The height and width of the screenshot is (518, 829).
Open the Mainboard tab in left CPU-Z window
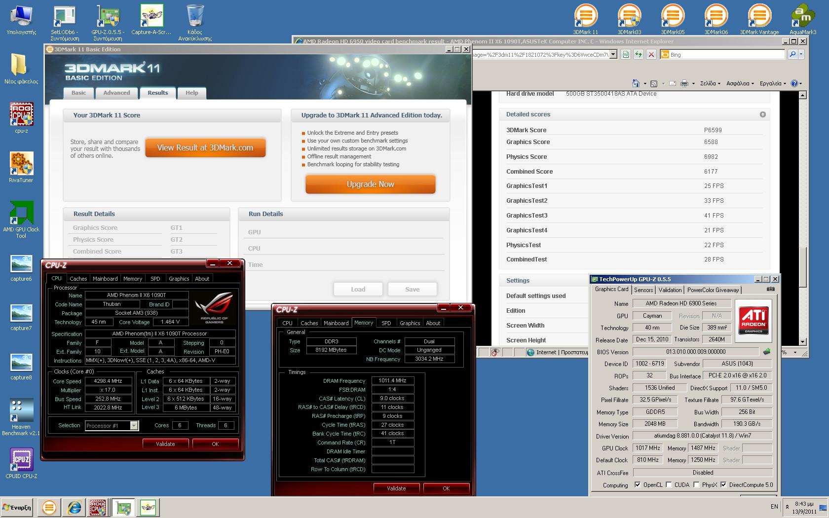pos(106,279)
